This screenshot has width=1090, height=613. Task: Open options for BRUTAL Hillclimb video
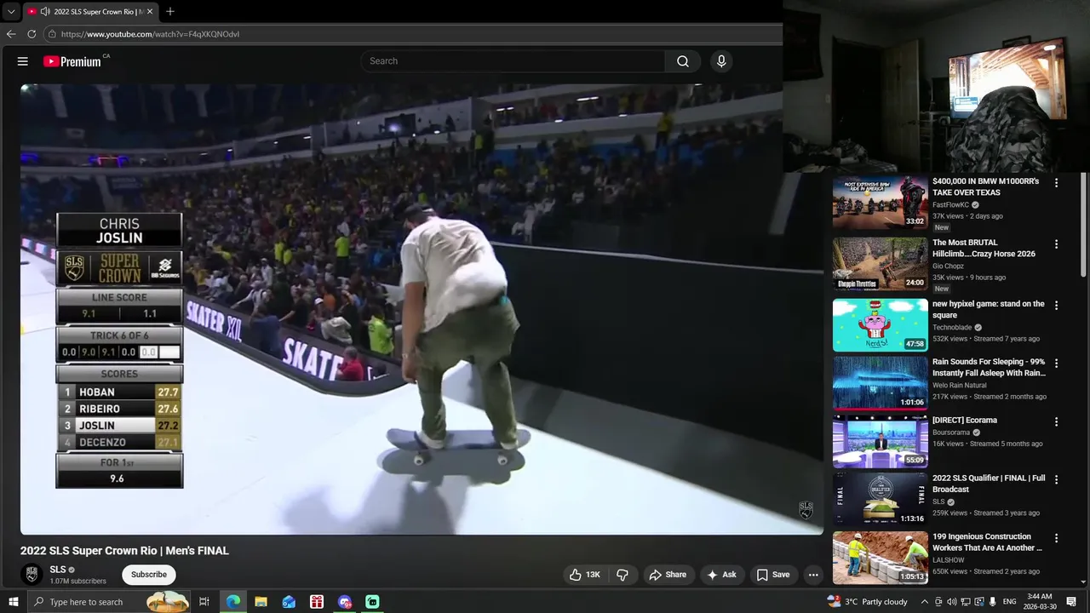(1057, 243)
